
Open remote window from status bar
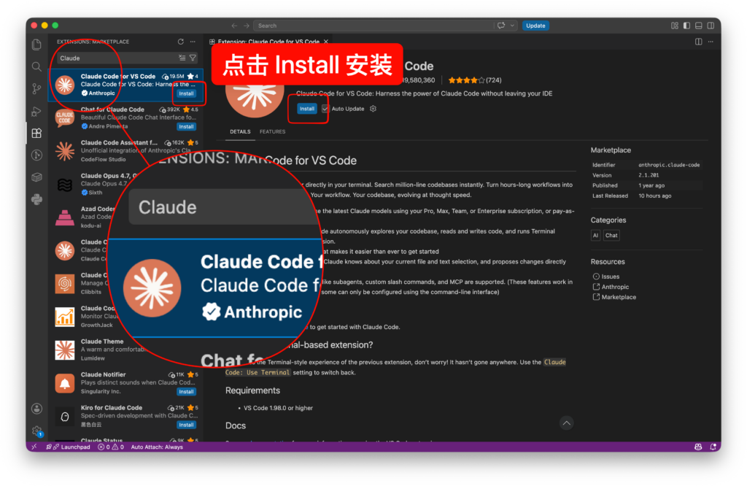coord(34,447)
